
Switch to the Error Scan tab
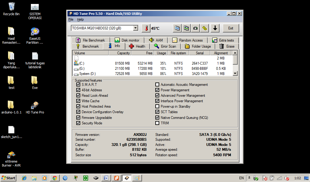pyautogui.click(x=165, y=46)
